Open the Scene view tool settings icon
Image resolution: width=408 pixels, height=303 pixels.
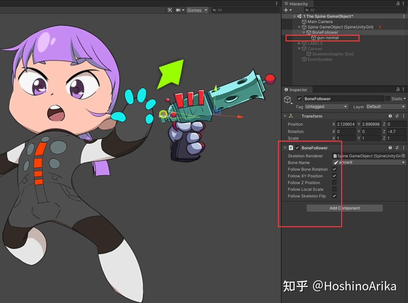point(170,10)
